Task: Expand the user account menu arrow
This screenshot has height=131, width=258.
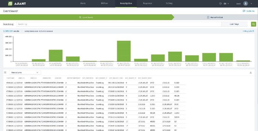Action: [251, 4]
